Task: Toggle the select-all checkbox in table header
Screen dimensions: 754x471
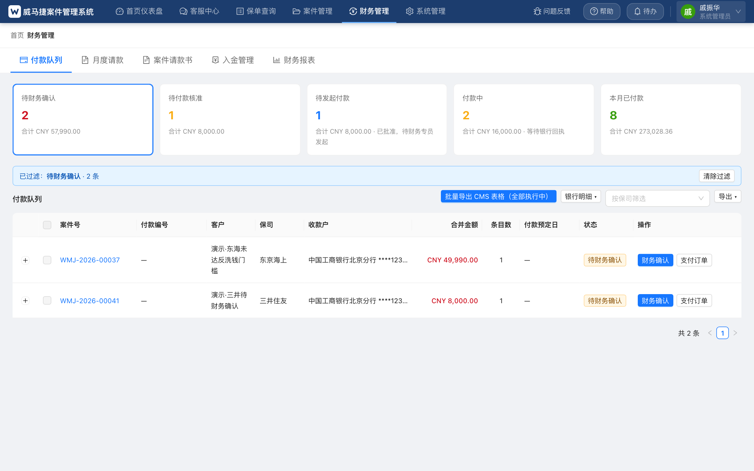Action: 47,225
